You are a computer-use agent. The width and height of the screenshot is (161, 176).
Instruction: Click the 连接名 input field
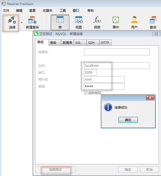pos(117,52)
